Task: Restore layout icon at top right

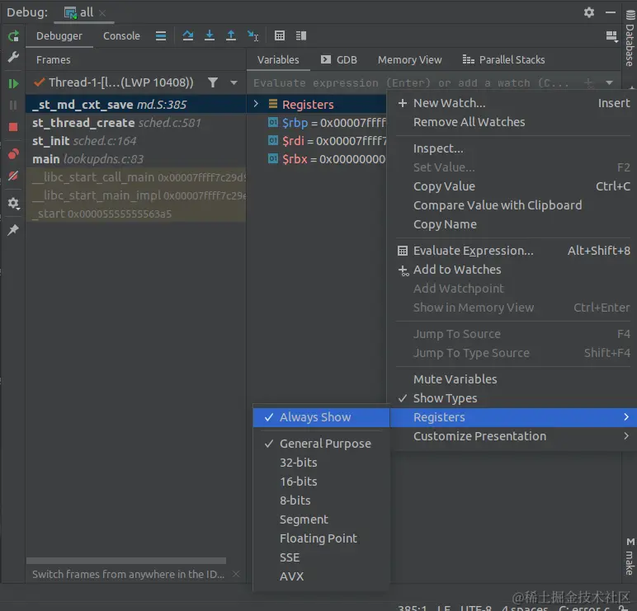Action: click(611, 36)
